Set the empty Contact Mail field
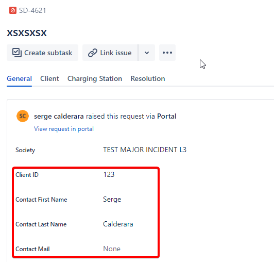The width and height of the screenshot is (274, 262). (x=112, y=249)
